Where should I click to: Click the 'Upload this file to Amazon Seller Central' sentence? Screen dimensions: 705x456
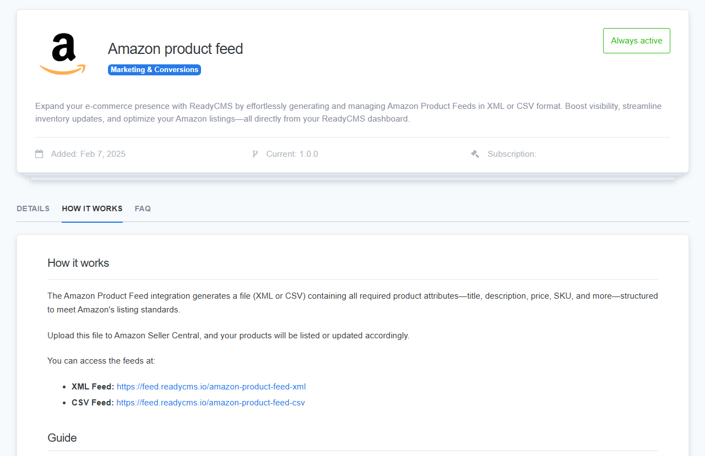tap(229, 336)
